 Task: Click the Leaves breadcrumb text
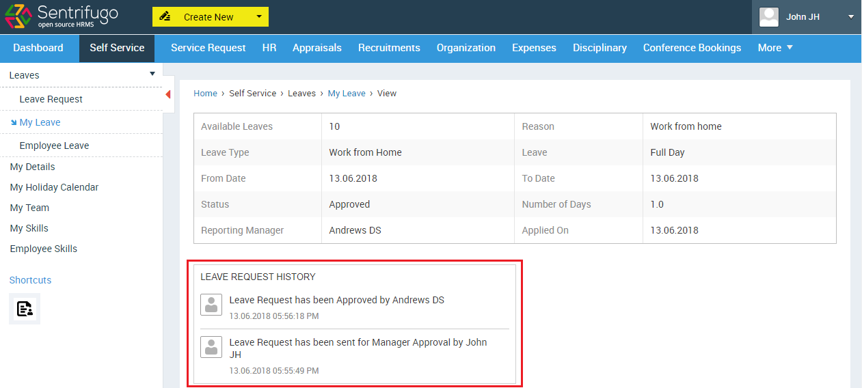click(301, 94)
